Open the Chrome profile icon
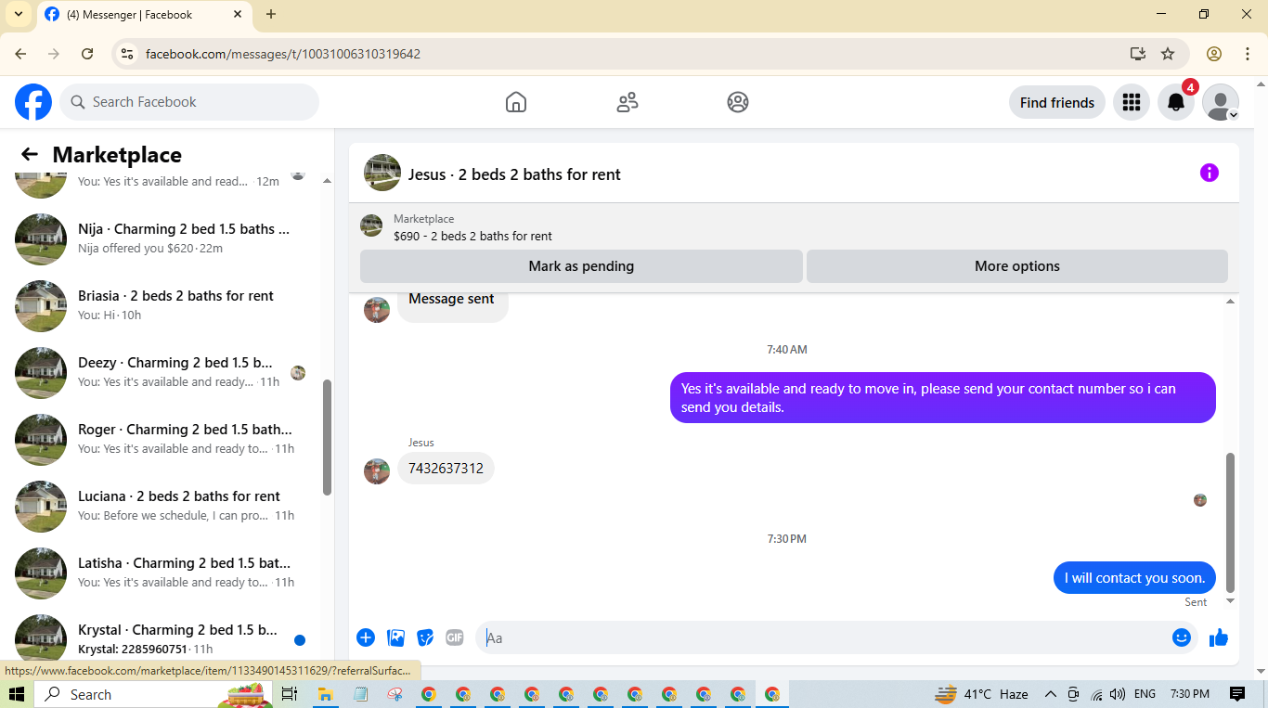 tap(1214, 54)
